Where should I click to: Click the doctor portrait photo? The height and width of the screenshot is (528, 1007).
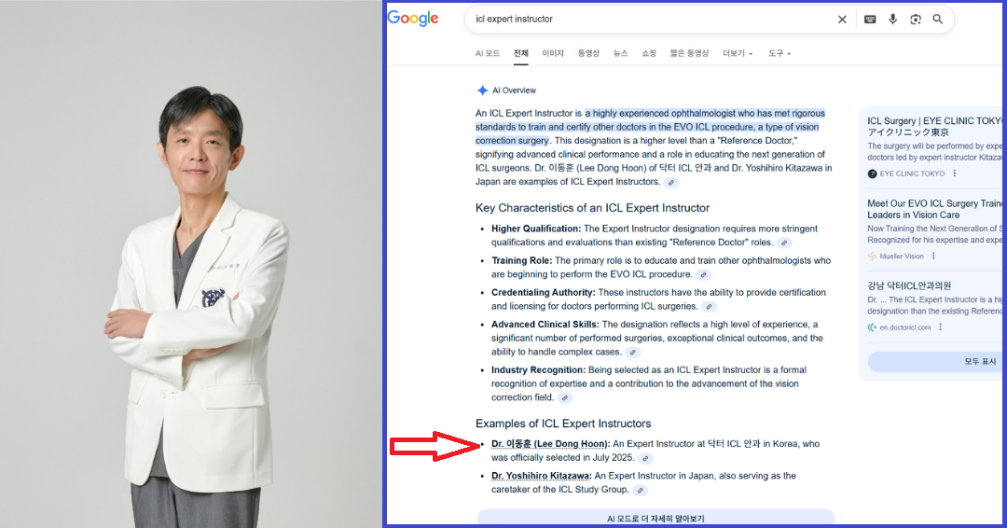pyautogui.click(x=191, y=264)
